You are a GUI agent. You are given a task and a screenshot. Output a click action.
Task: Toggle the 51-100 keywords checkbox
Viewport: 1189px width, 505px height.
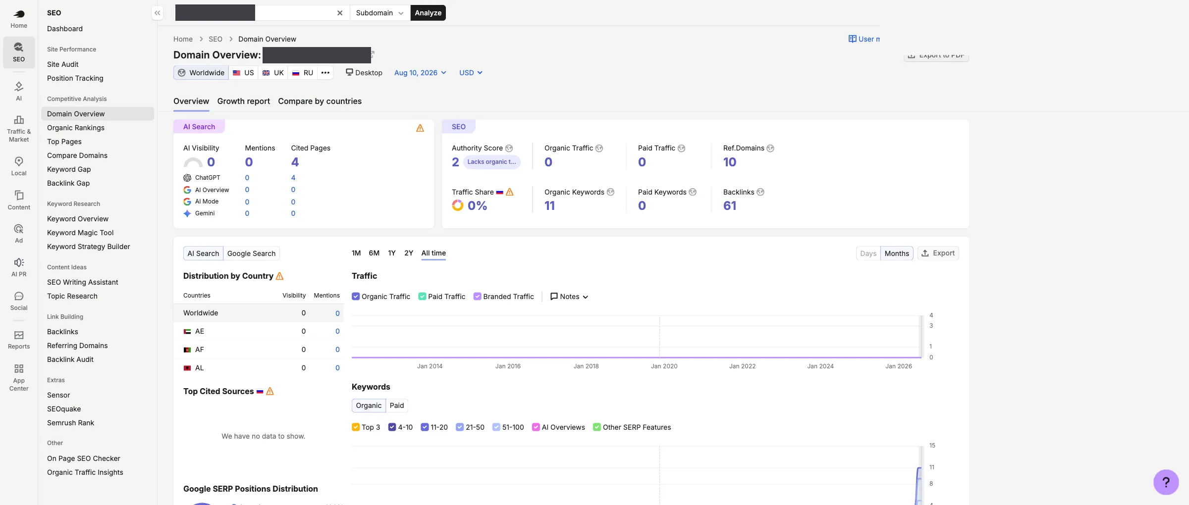[x=496, y=427]
